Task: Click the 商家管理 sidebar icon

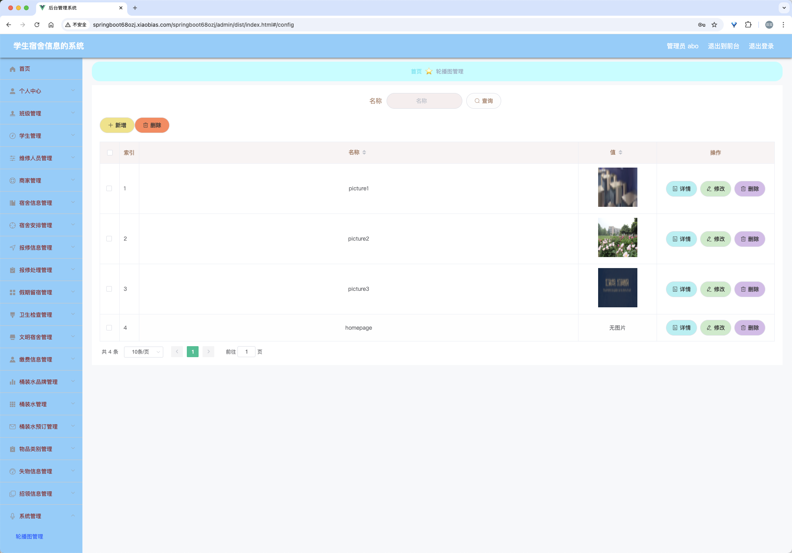Action: tap(13, 181)
